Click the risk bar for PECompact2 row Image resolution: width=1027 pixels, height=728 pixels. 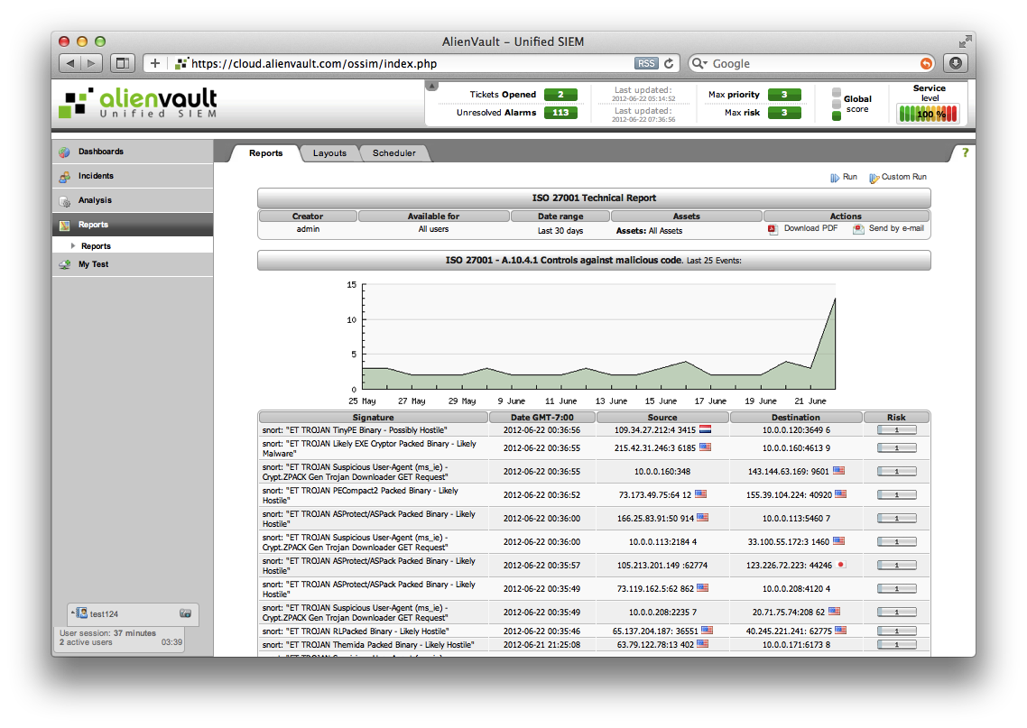[897, 495]
